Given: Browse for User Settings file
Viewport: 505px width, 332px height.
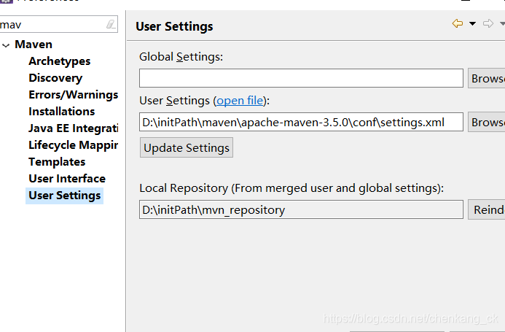Looking at the screenshot, I should click(486, 122).
